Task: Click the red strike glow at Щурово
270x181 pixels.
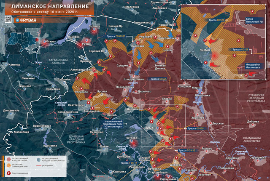Action: 133,142
